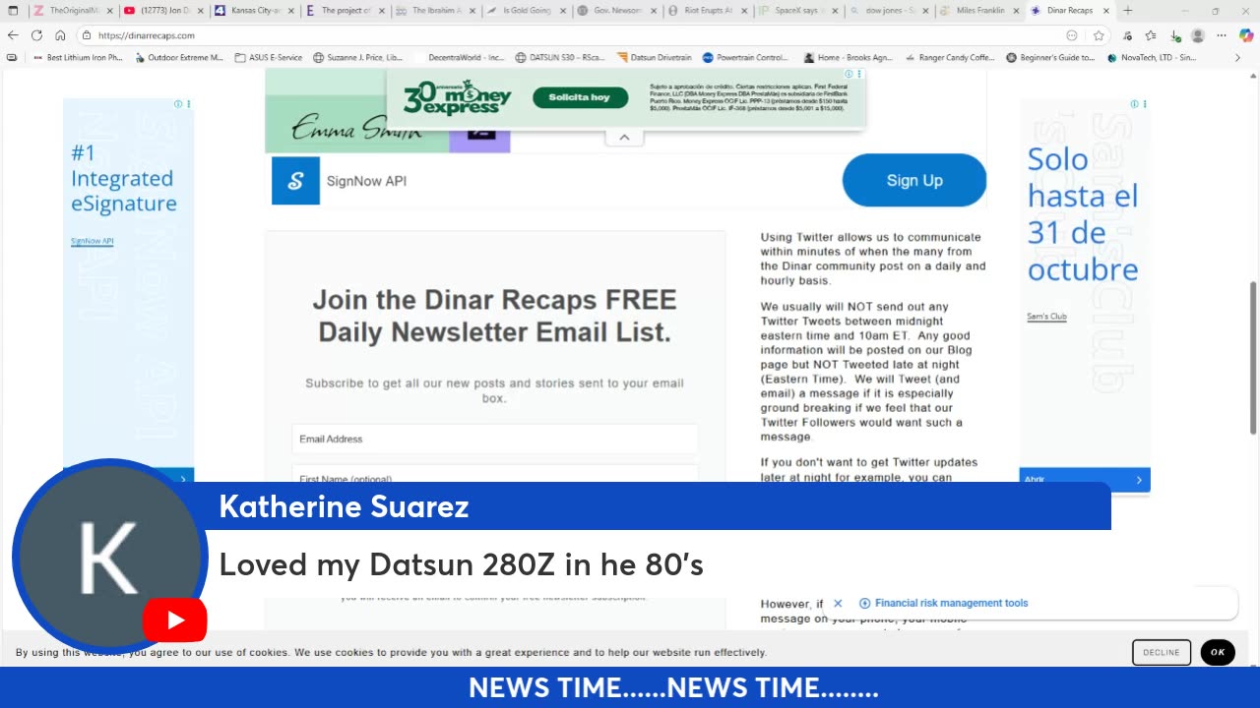Switch to SpaceX says tab

[x=797, y=11]
